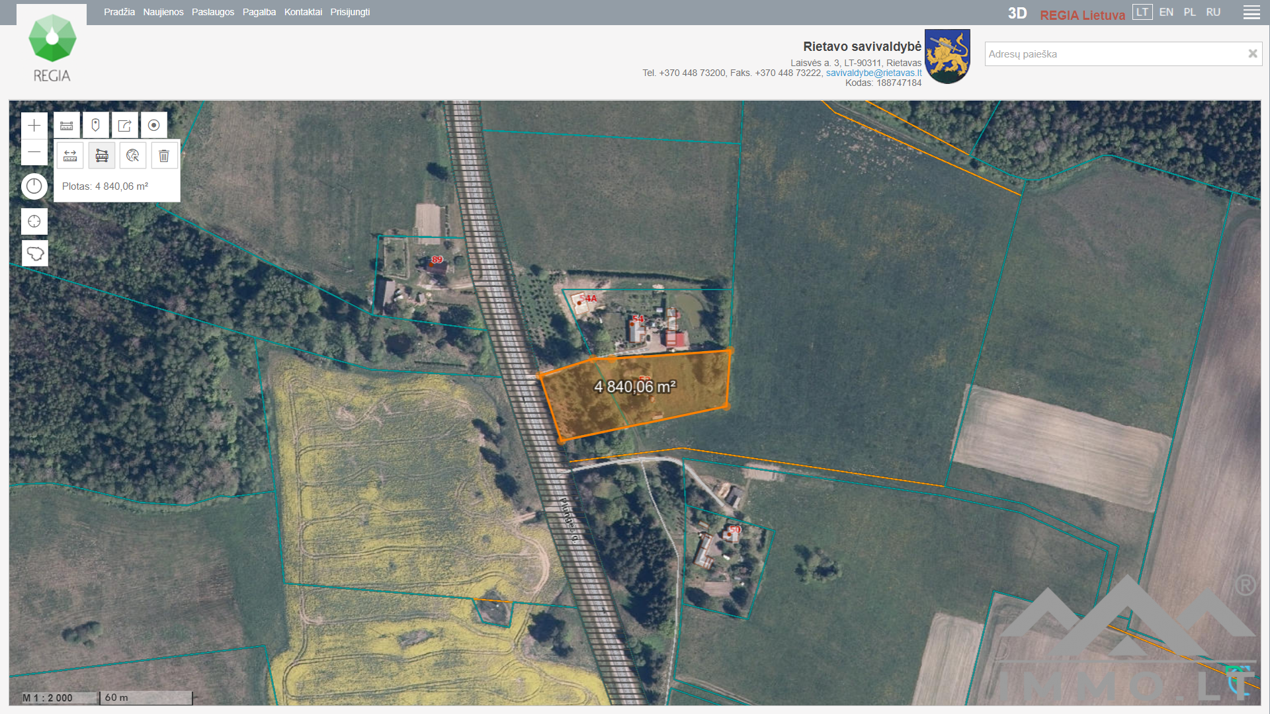Switch the language to PL

1189,13
